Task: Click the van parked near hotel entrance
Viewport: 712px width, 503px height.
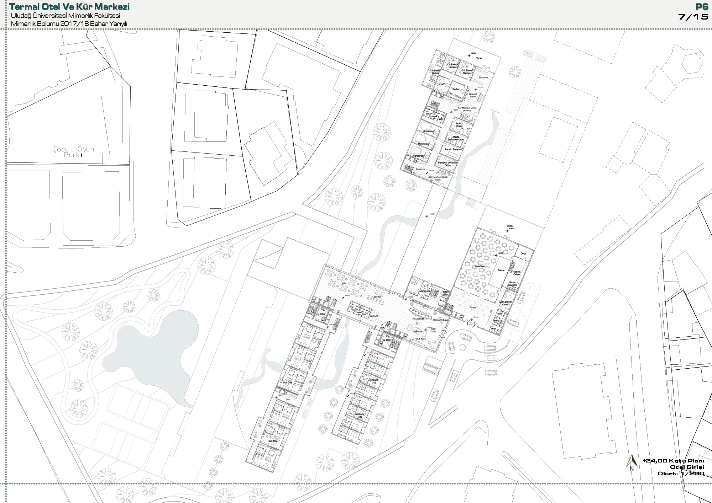Action: (x=431, y=369)
